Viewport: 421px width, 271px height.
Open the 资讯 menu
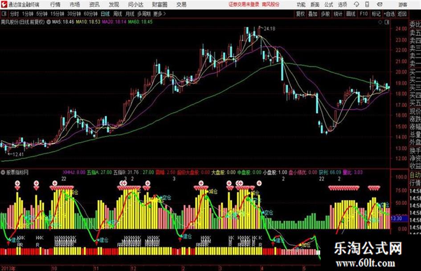94,4
